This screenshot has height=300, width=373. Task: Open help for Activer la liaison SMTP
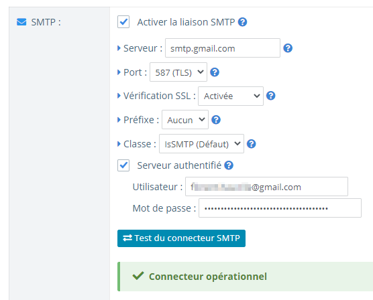click(x=242, y=22)
